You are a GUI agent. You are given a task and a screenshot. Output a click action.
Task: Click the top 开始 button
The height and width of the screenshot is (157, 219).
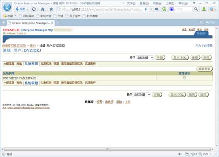coord(160,58)
